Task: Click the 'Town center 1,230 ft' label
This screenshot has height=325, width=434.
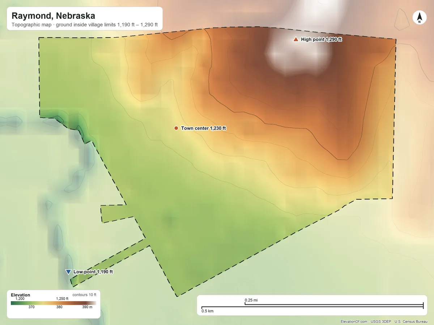Action: point(204,128)
